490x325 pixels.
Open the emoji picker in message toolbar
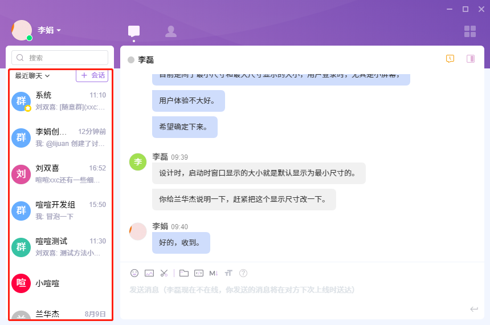click(x=134, y=273)
